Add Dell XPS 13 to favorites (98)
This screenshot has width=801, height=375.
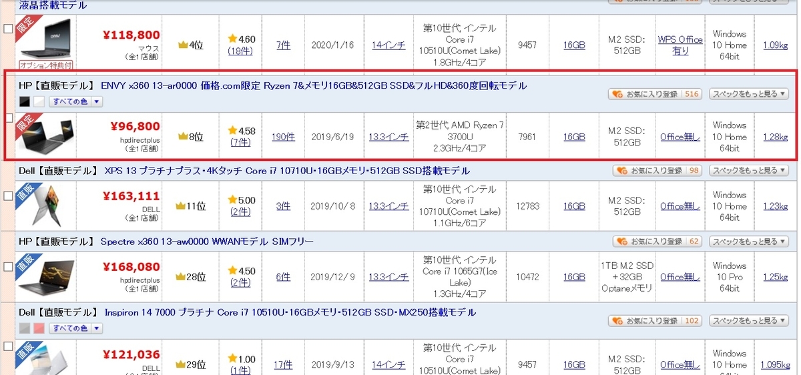(657, 171)
